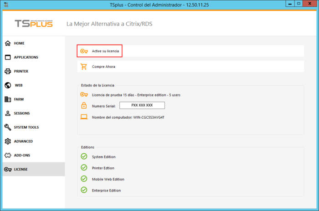Click the Printer icon in sidebar
The width and height of the screenshot is (319, 211).
click(8, 71)
